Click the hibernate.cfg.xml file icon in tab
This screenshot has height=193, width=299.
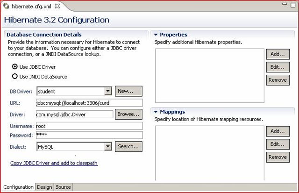pyautogui.click(x=6, y=6)
